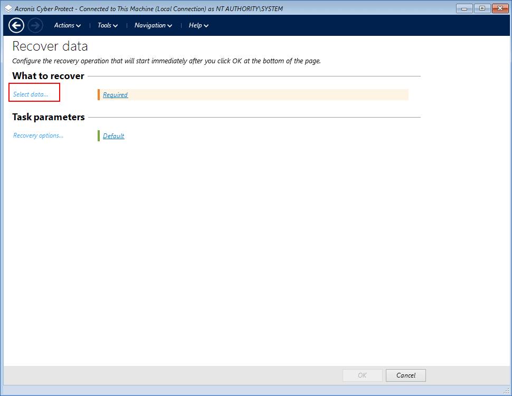Minimize the Acronis Cyber Protect window

(x=464, y=8)
